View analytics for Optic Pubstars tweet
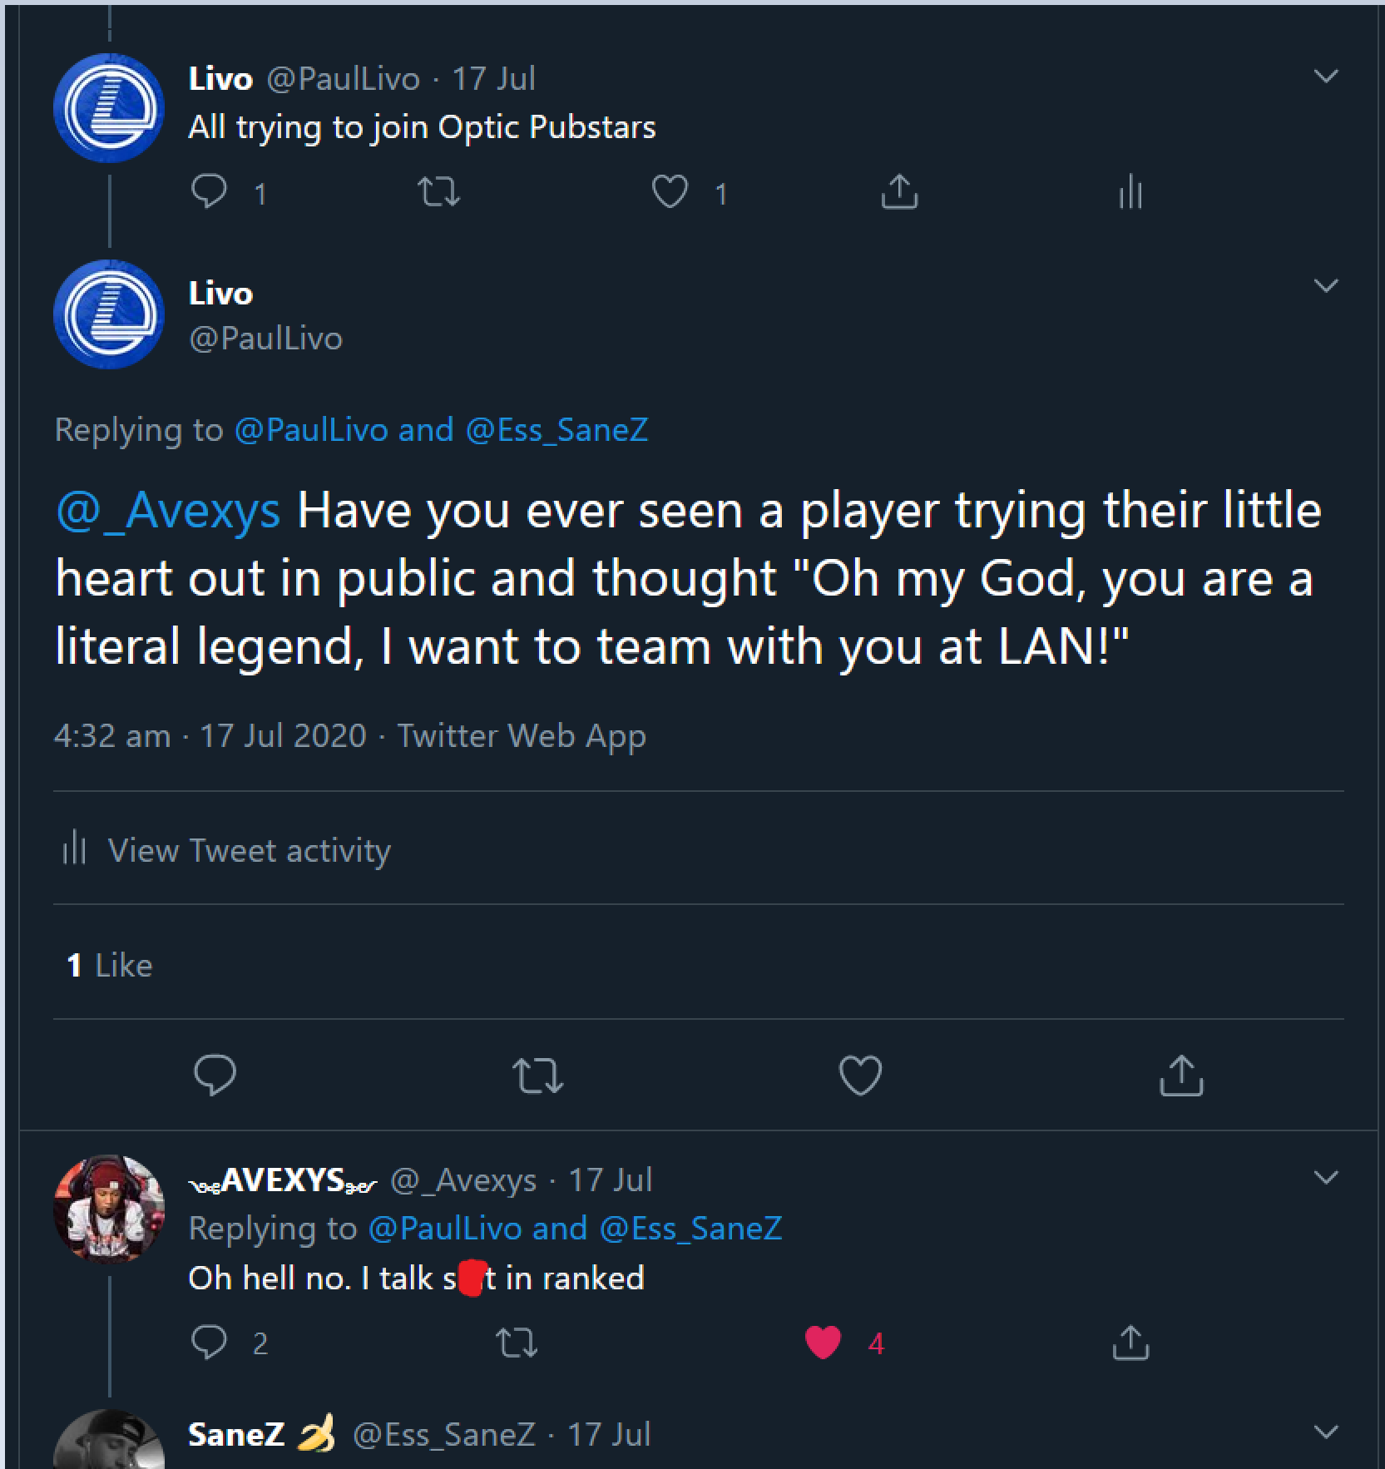This screenshot has width=1385, height=1469. point(1130,194)
